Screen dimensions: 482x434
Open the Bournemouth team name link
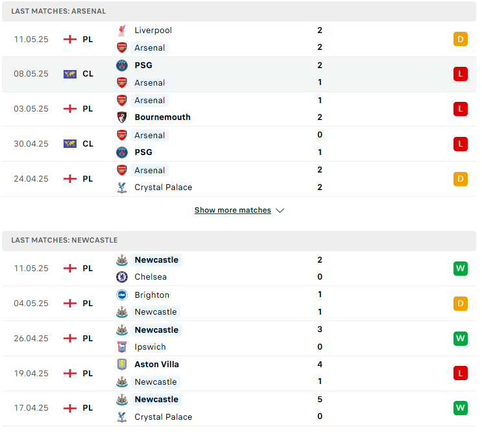(x=163, y=117)
